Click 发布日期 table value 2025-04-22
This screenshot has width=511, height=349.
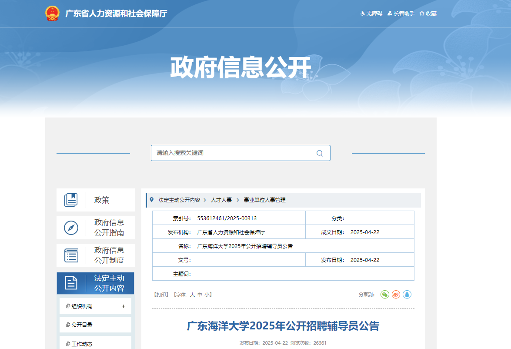(365, 260)
